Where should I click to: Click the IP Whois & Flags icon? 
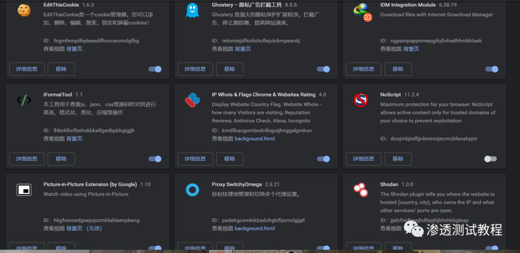(192, 100)
